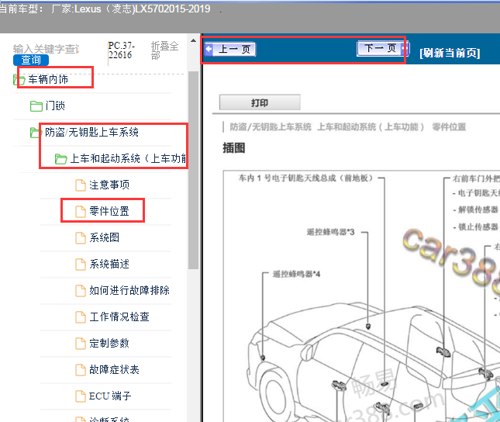Open the ECU 端子 page
Viewport: 500px width, 422px height.
tap(110, 396)
